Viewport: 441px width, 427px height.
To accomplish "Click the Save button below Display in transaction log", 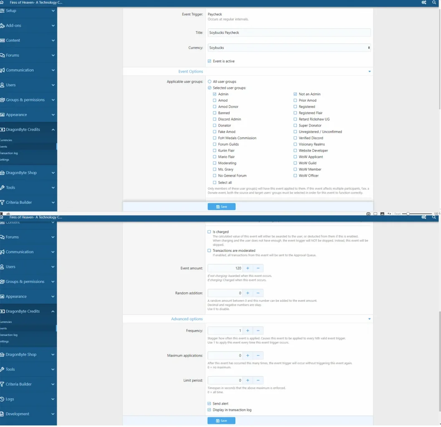I will click(222, 421).
